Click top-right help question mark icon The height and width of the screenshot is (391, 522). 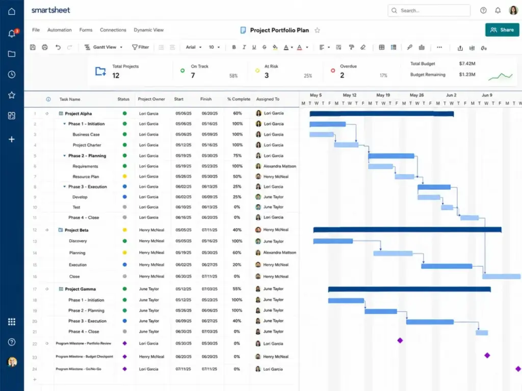coord(483,10)
